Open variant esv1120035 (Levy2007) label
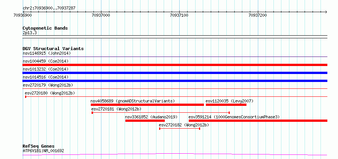The height and width of the screenshot is (159, 338). (x=229, y=101)
